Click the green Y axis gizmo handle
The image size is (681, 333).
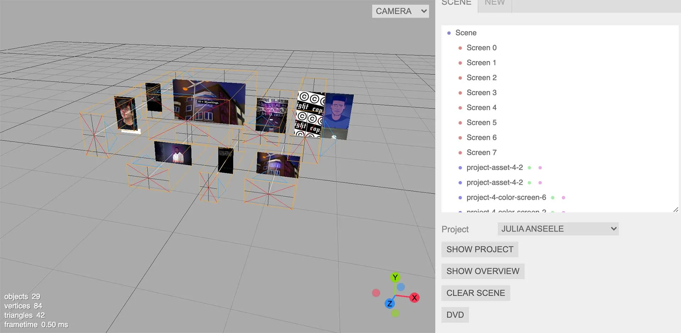pyautogui.click(x=395, y=277)
